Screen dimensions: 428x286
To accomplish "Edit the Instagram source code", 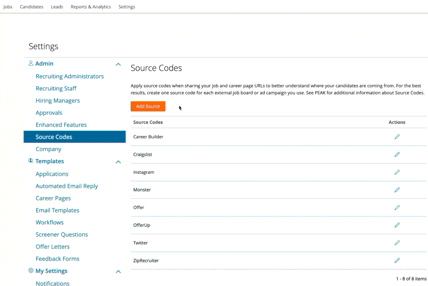I will (x=397, y=172).
